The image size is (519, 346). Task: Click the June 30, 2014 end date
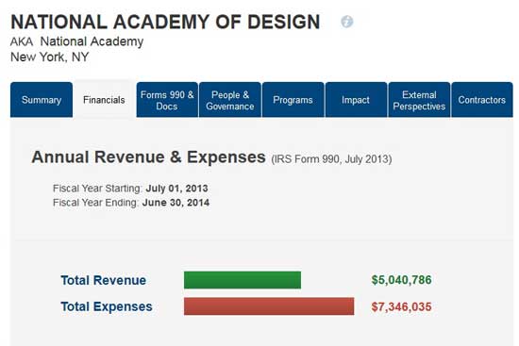click(176, 203)
